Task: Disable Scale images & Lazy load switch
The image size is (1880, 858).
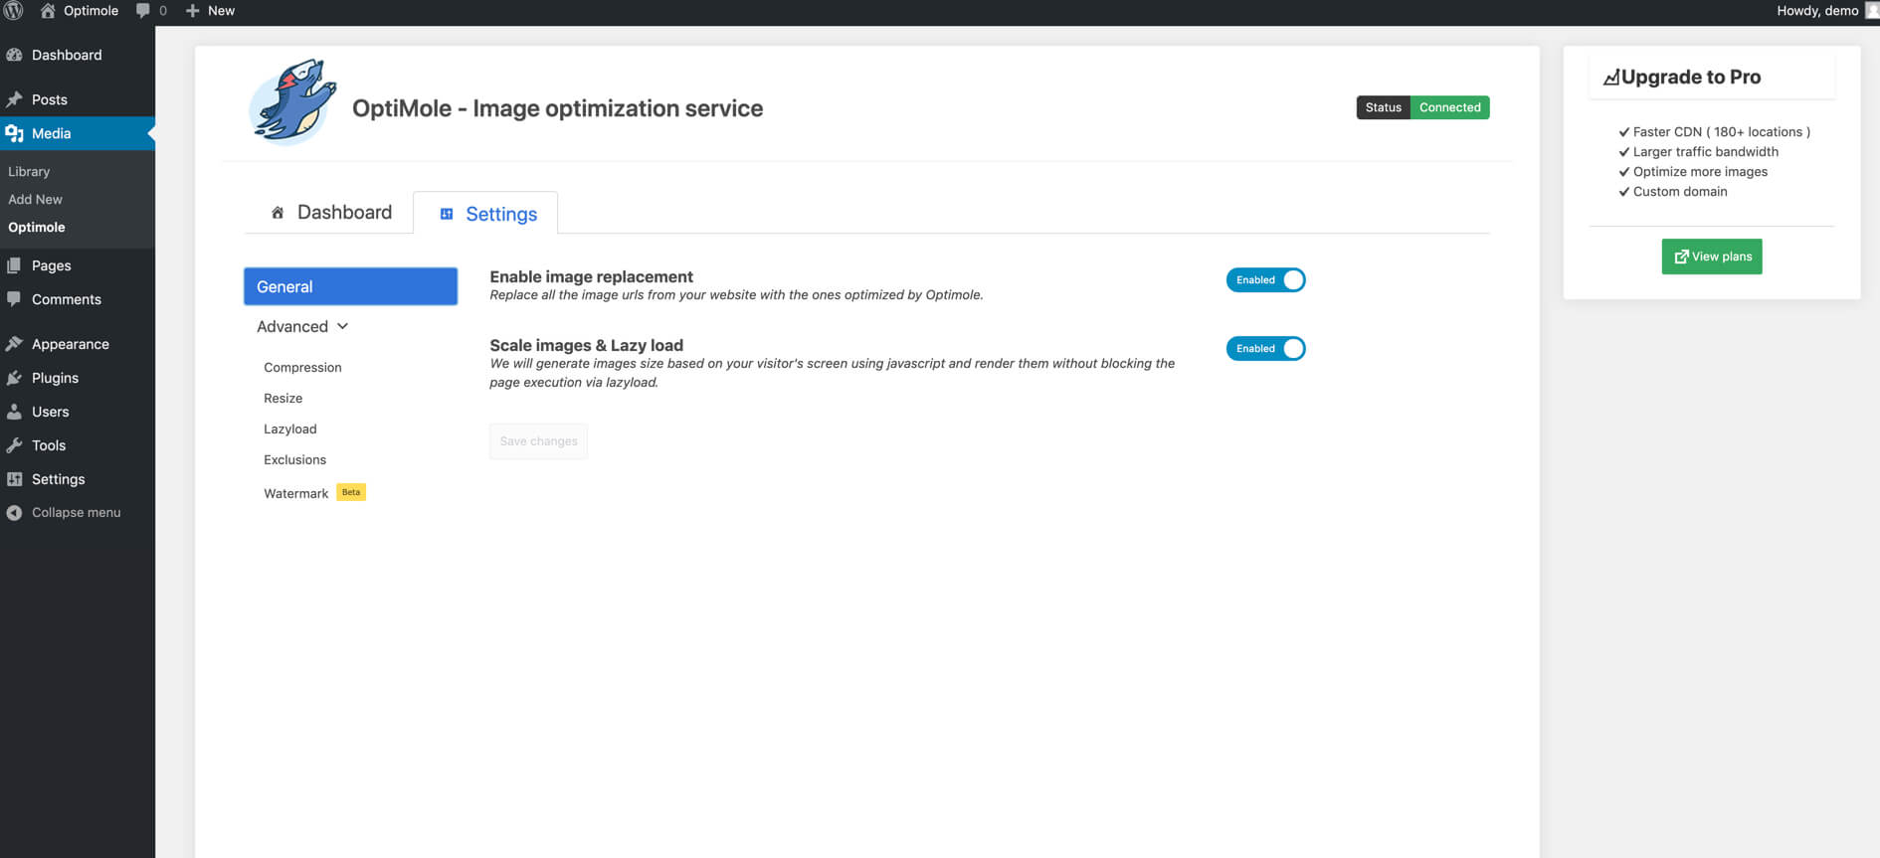Action: pos(1265,349)
